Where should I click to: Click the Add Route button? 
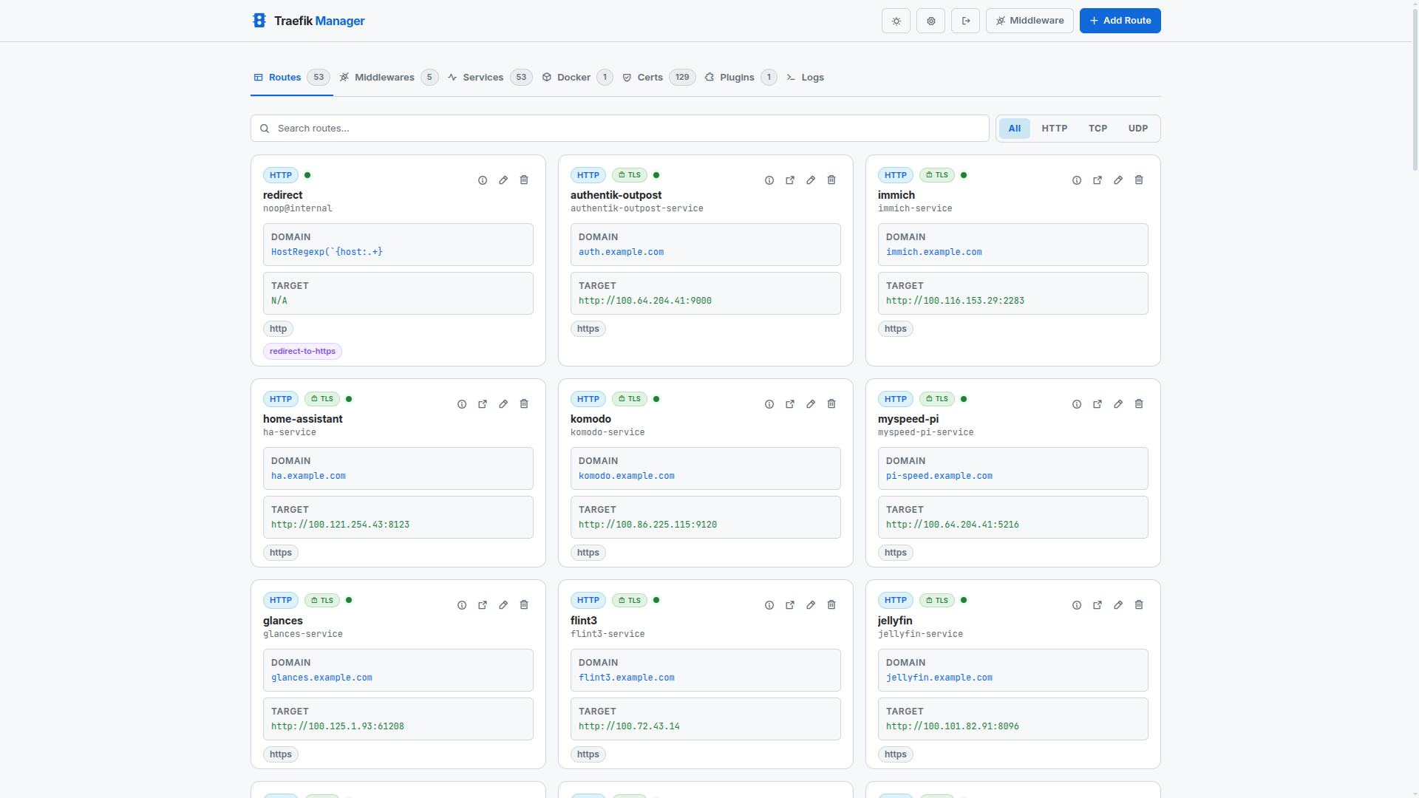(1120, 21)
